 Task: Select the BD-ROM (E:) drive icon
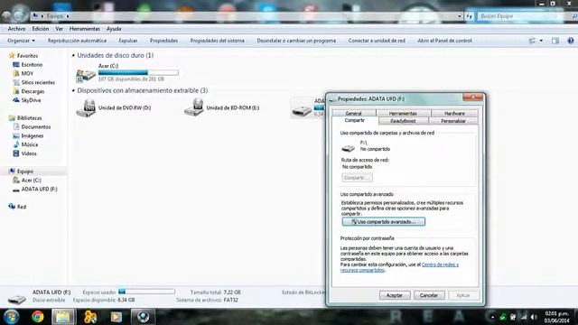click(x=194, y=107)
